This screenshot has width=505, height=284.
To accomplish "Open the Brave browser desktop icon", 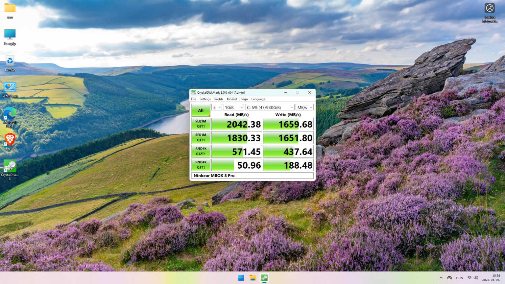I will point(10,142).
